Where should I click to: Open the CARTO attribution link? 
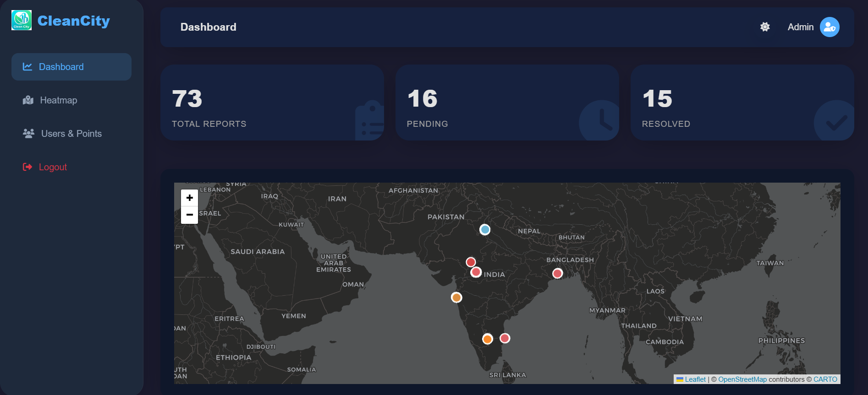tap(825, 379)
